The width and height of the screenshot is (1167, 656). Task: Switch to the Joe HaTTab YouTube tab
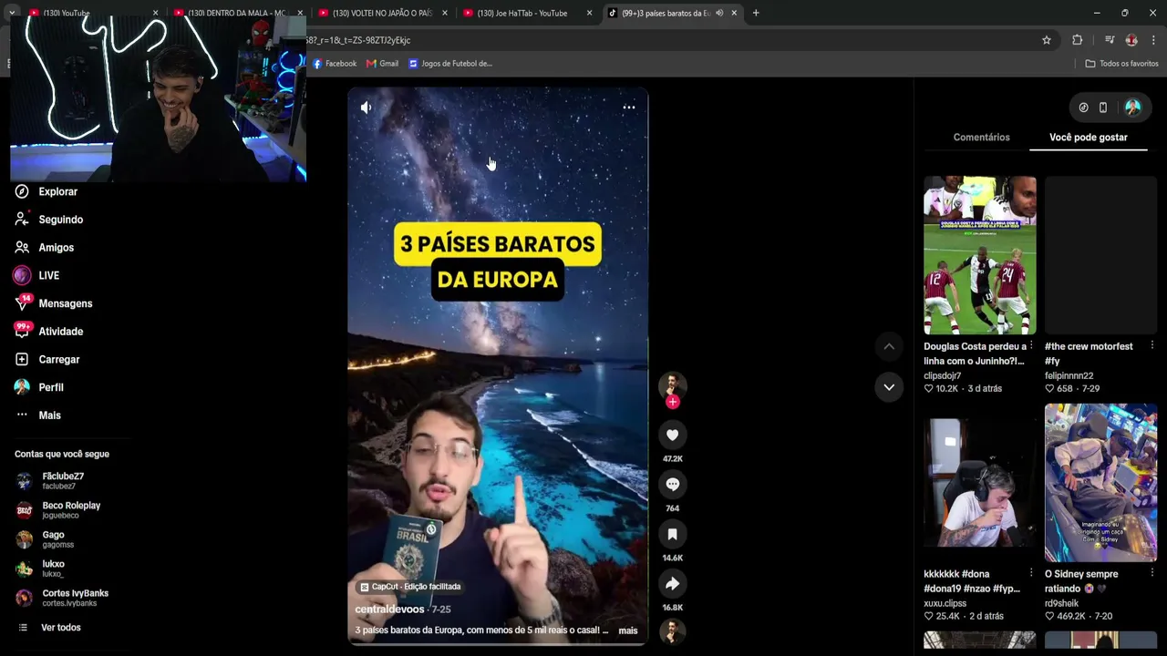(x=529, y=13)
